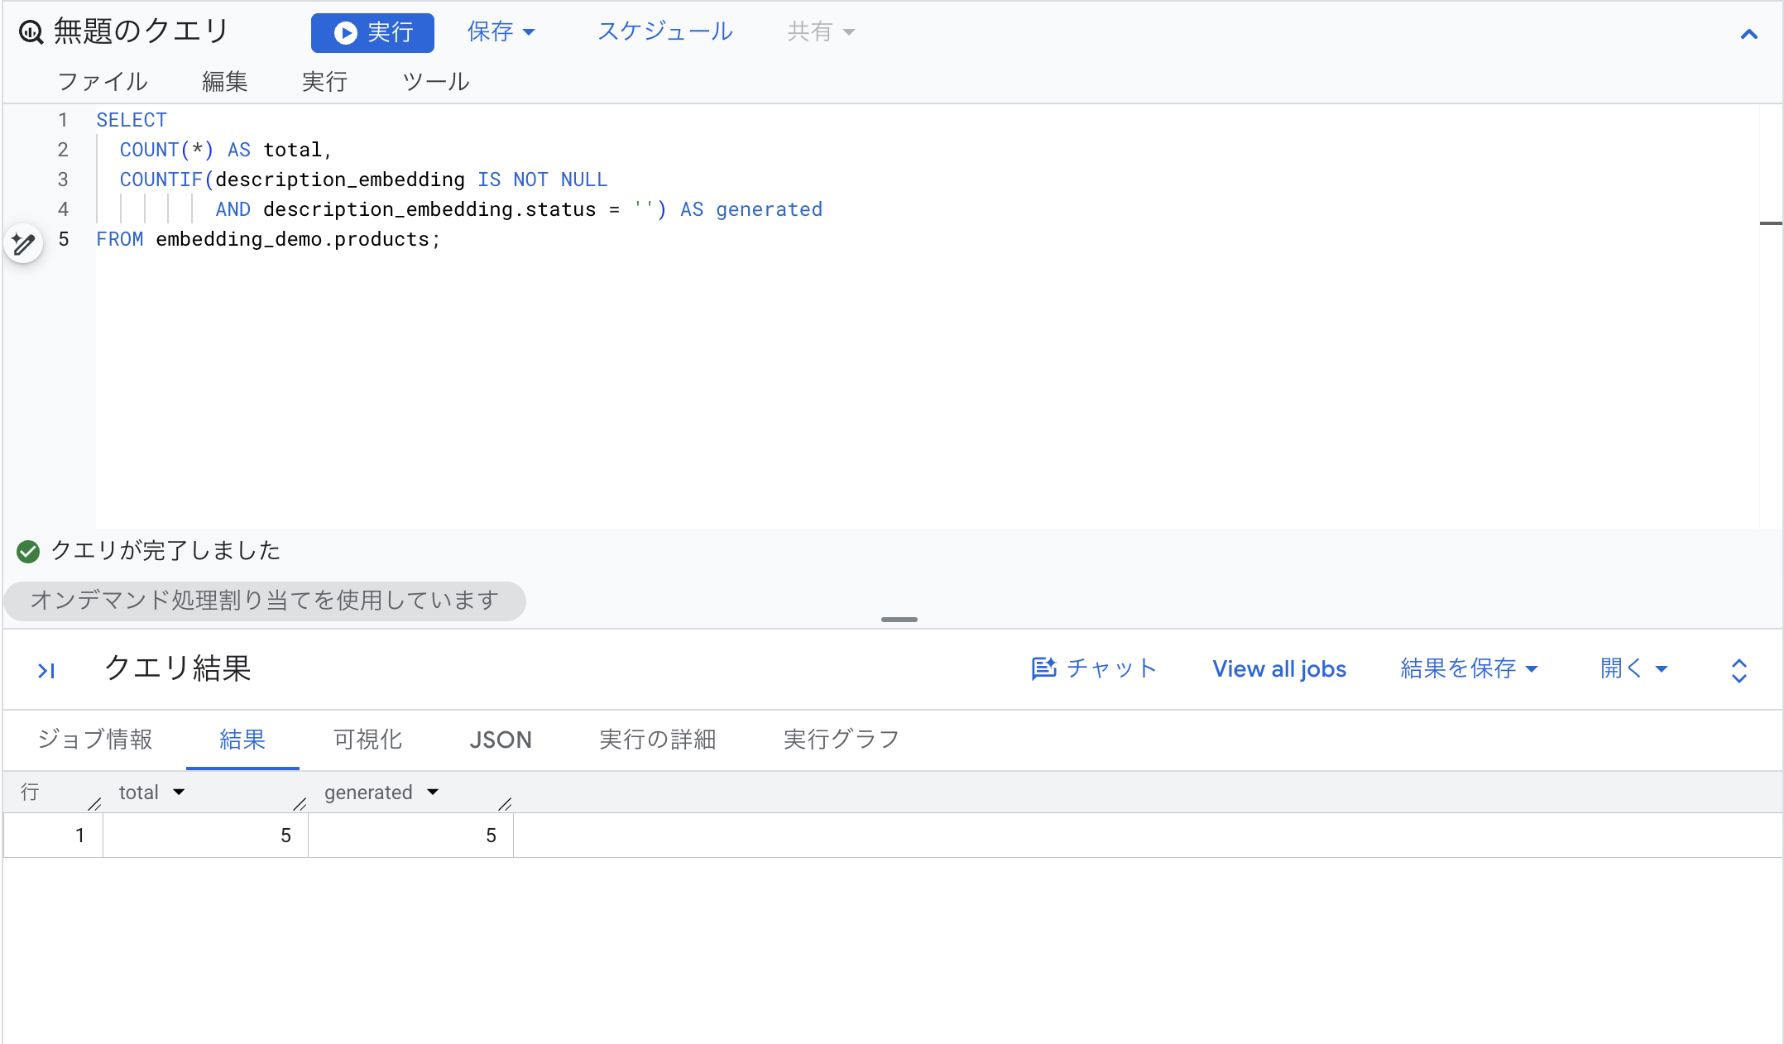
Task: Click the クエリ結果 heading
Action: point(178,668)
